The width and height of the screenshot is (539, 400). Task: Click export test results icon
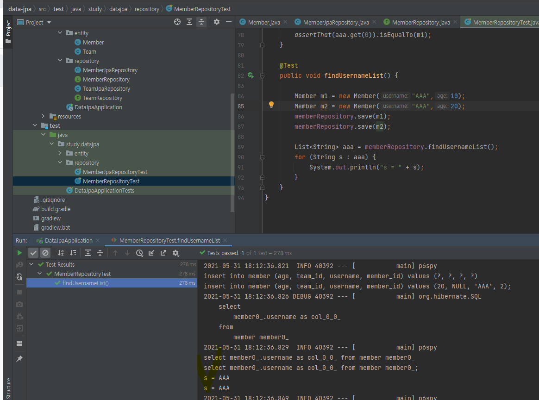tap(163, 253)
